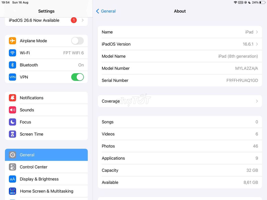The width and height of the screenshot is (267, 200).
Task: Go back to General
Action: [106, 11]
